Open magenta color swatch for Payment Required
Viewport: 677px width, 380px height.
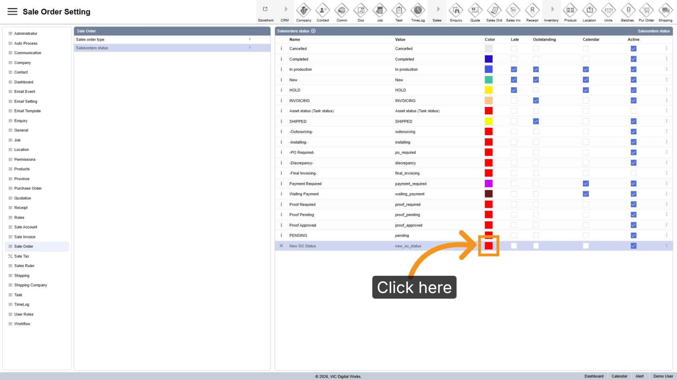point(488,183)
